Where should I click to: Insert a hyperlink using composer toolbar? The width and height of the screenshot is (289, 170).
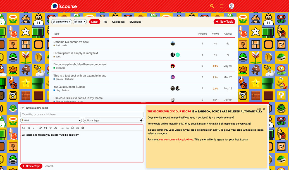40,128
